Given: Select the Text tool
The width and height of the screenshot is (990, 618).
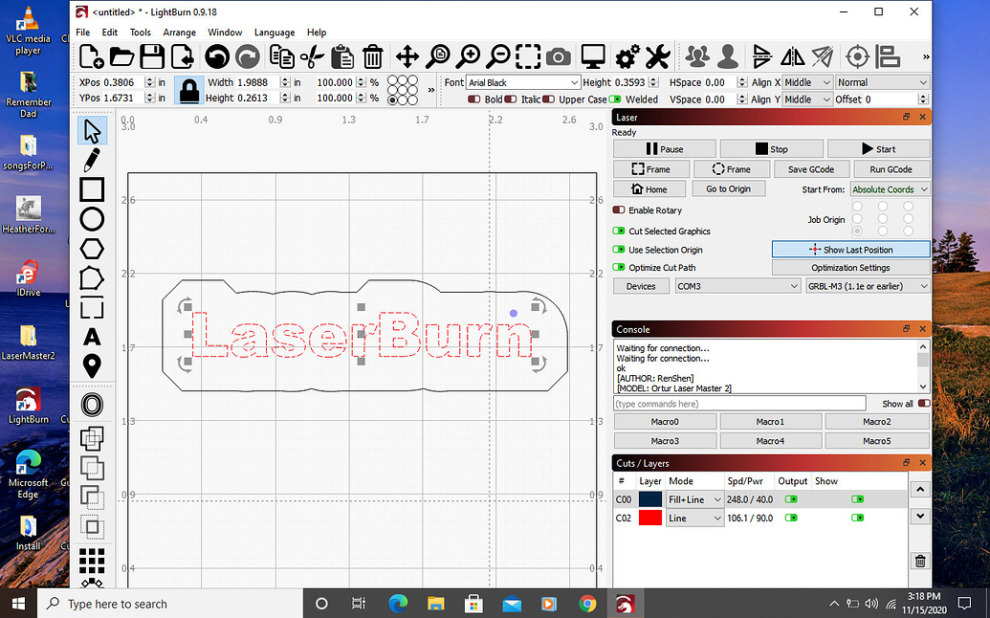Looking at the screenshot, I should coord(92,337).
